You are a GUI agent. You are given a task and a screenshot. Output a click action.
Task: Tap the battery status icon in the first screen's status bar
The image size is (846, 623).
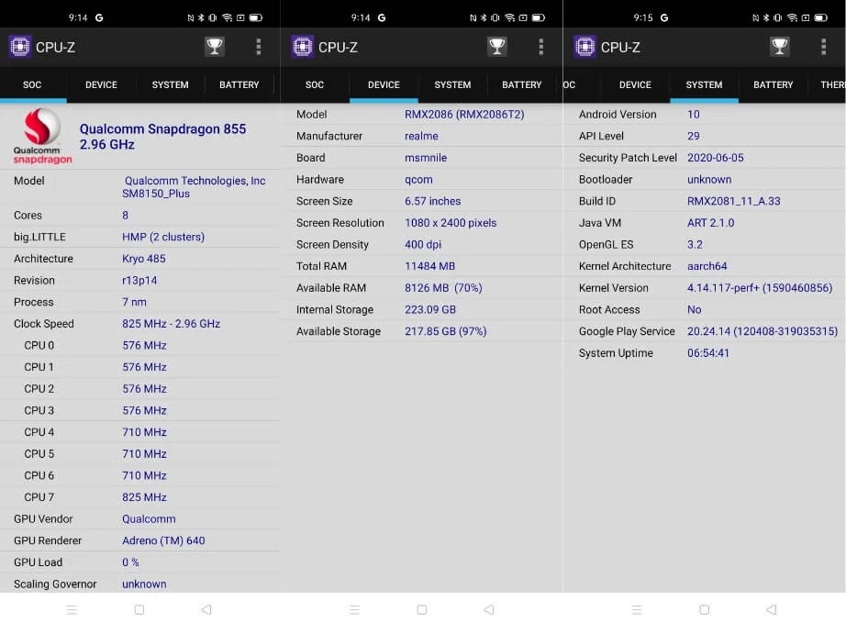coord(256,17)
